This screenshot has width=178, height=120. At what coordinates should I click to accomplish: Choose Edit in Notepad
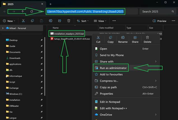pos(126,102)
